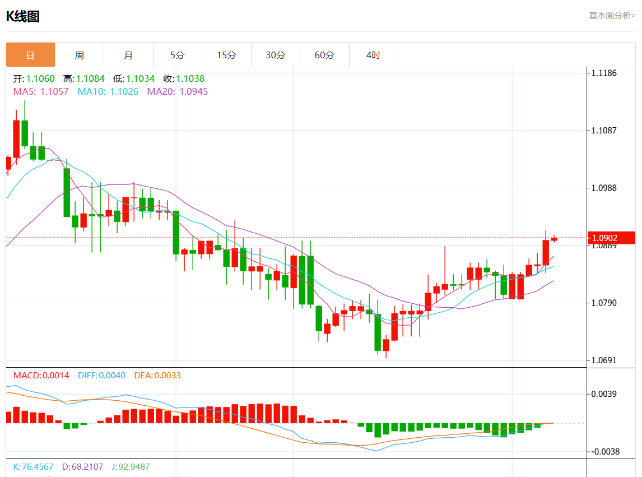Open the 月 monthly chart tab

[128, 55]
